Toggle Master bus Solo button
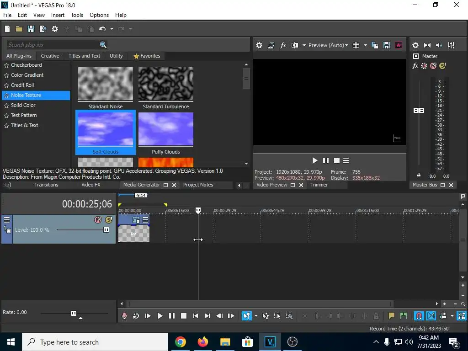Viewport: 468px width, 351px height. (x=442, y=66)
